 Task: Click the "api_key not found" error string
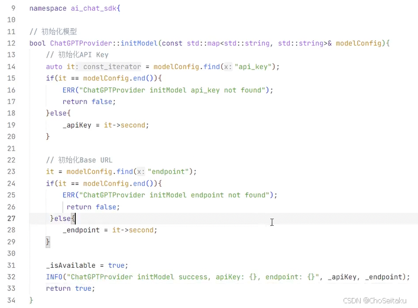point(174,90)
